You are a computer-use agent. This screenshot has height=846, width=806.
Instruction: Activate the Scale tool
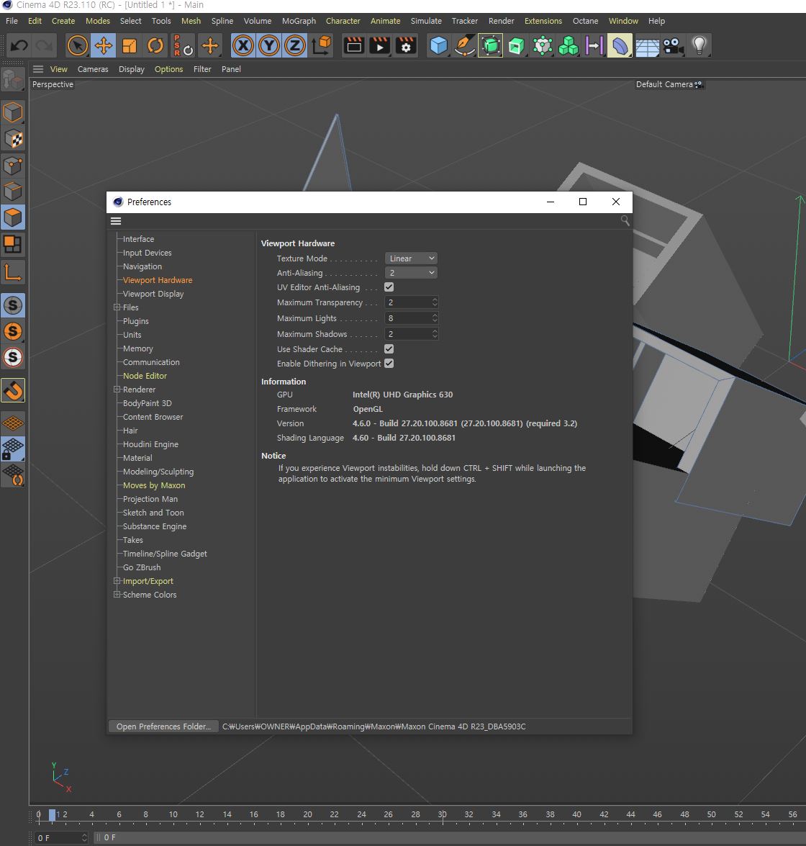pyautogui.click(x=130, y=45)
